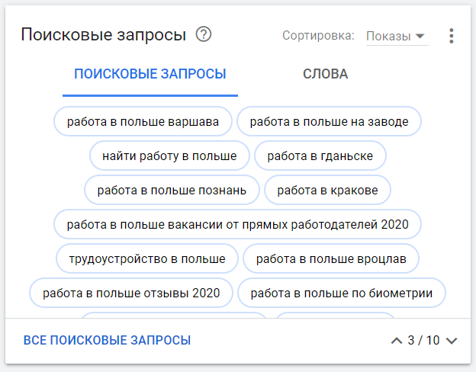This screenshot has width=476, height=372.
Task: Open ВСЕ ПОИСКОВЫЕ ЗАПРОСЫ link
Action: click(x=107, y=340)
